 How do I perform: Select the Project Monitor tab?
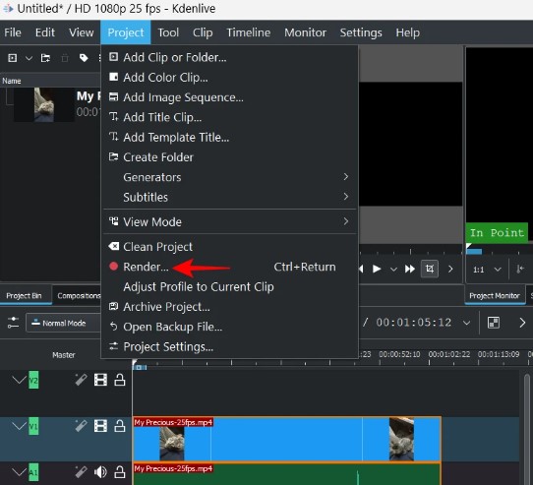495,295
